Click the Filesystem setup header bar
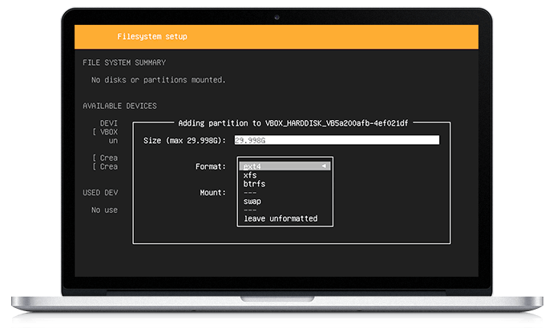The height and width of the screenshot is (328, 557). 276,37
